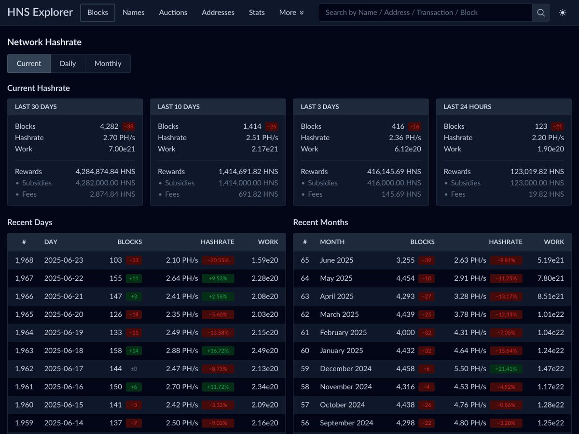
Task: Click the 2025-06-15 date
Action: [64, 405]
